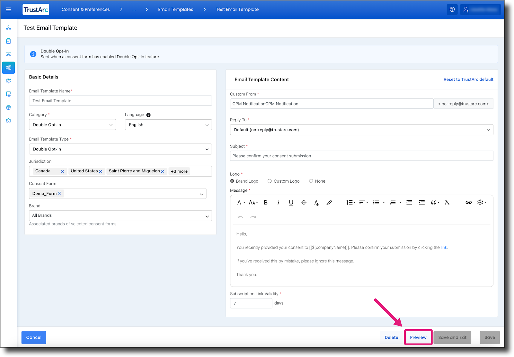The image size is (514, 357).
Task: Remove Saint Pierre and Miquelon tag
Action: (x=163, y=171)
